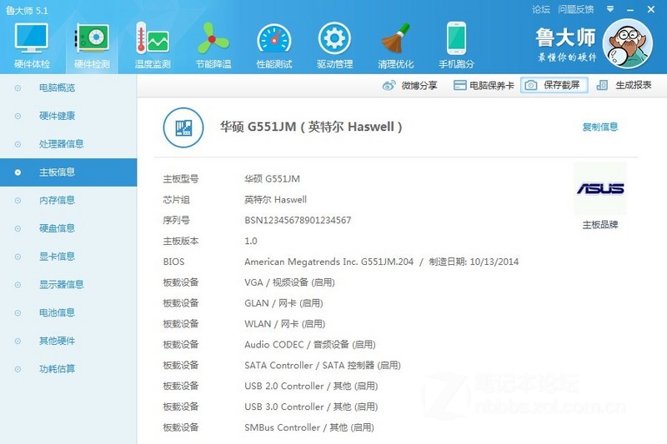
Task: Click 生成报表 to generate report
Action: (624, 86)
